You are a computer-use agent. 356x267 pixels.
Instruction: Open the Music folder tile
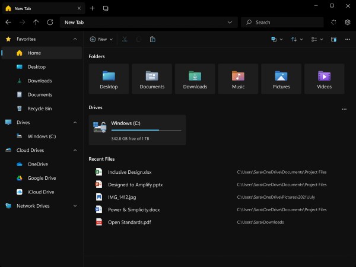[x=238, y=79]
